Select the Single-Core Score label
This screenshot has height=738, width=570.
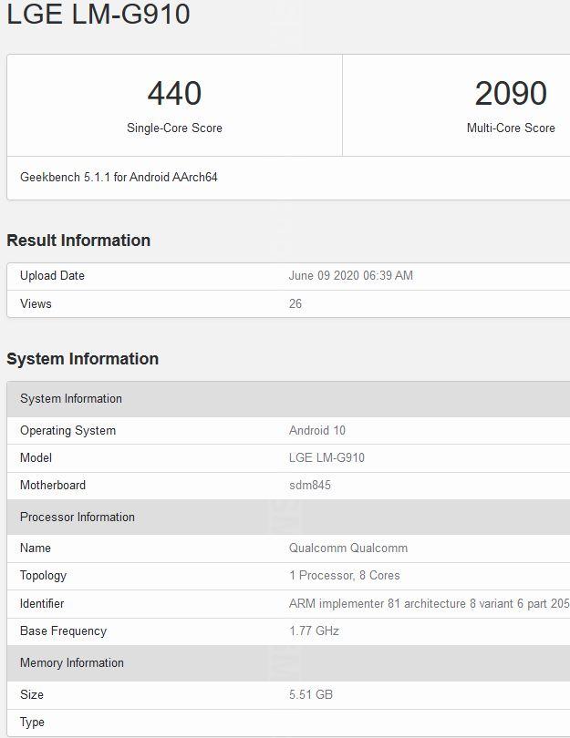(x=174, y=128)
